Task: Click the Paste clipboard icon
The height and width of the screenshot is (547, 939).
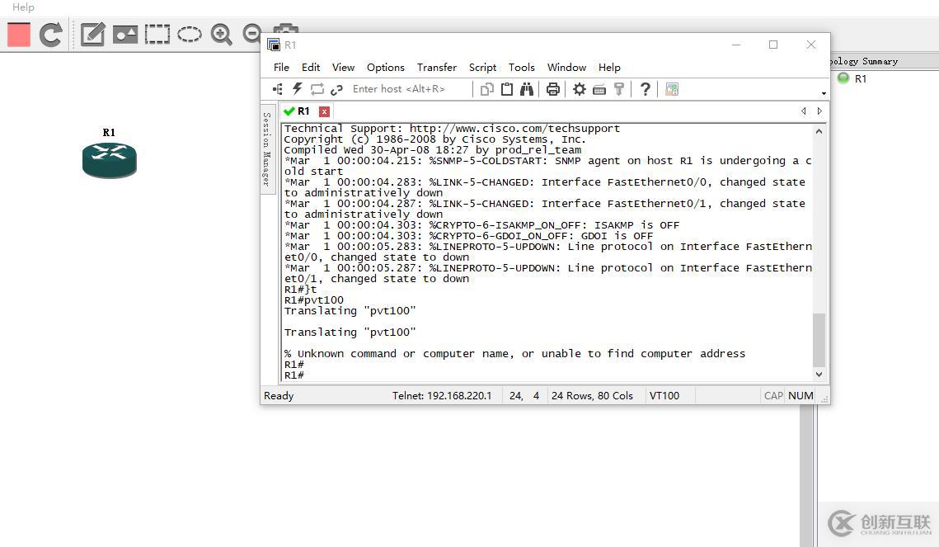Action: coord(507,89)
